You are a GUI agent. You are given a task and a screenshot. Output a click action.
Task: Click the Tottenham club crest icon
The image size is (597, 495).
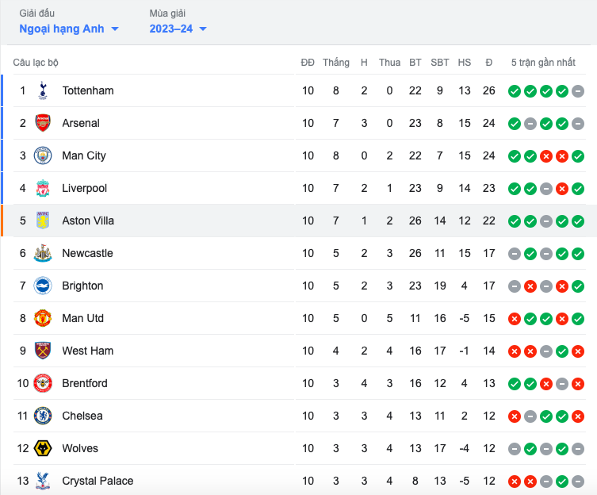pyautogui.click(x=43, y=90)
